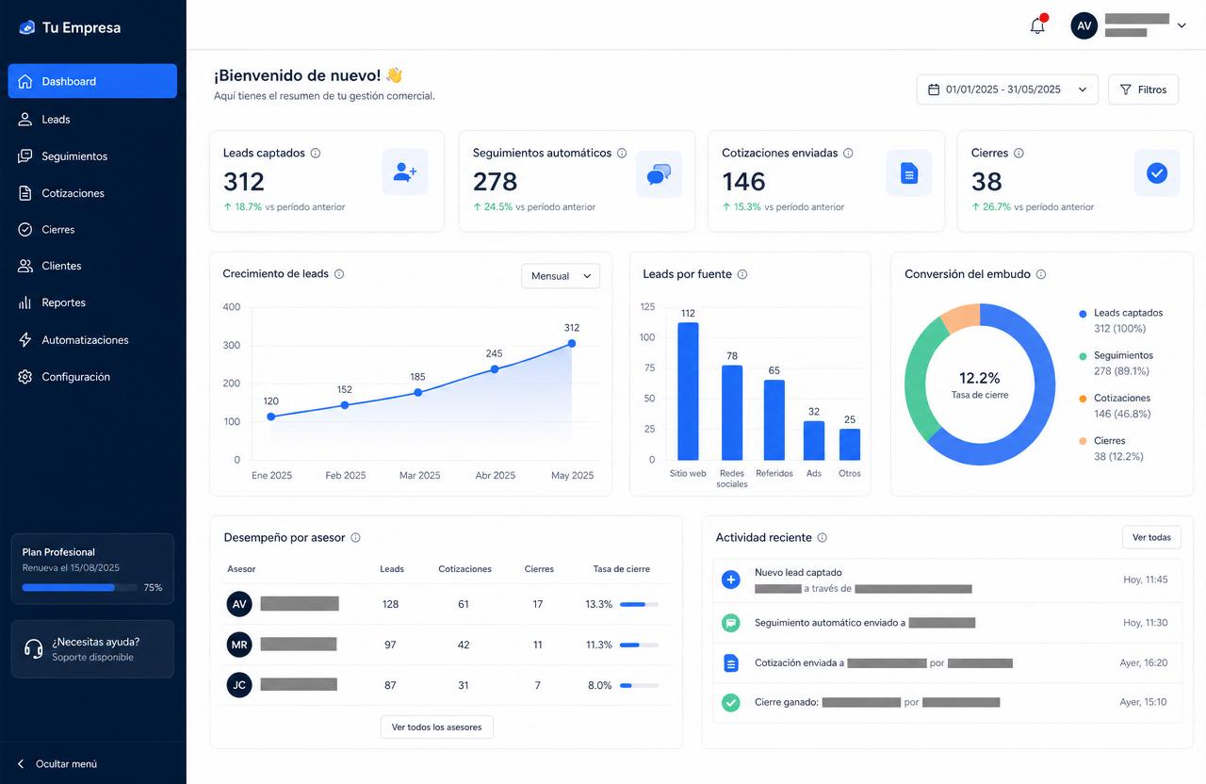
Task: Click the info icon next to Desempeño por asesor
Action: [x=355, y=538]
